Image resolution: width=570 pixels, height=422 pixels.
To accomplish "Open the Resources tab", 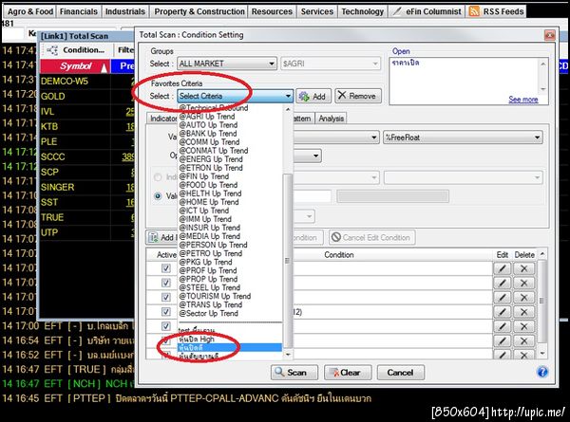I will click(x=272, y=11).
